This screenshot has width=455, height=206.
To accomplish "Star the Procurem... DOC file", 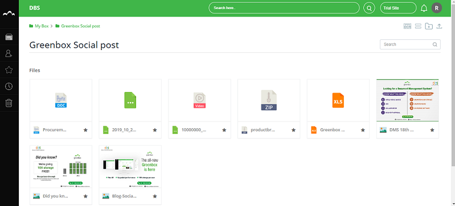I will [x=85, y=130].
